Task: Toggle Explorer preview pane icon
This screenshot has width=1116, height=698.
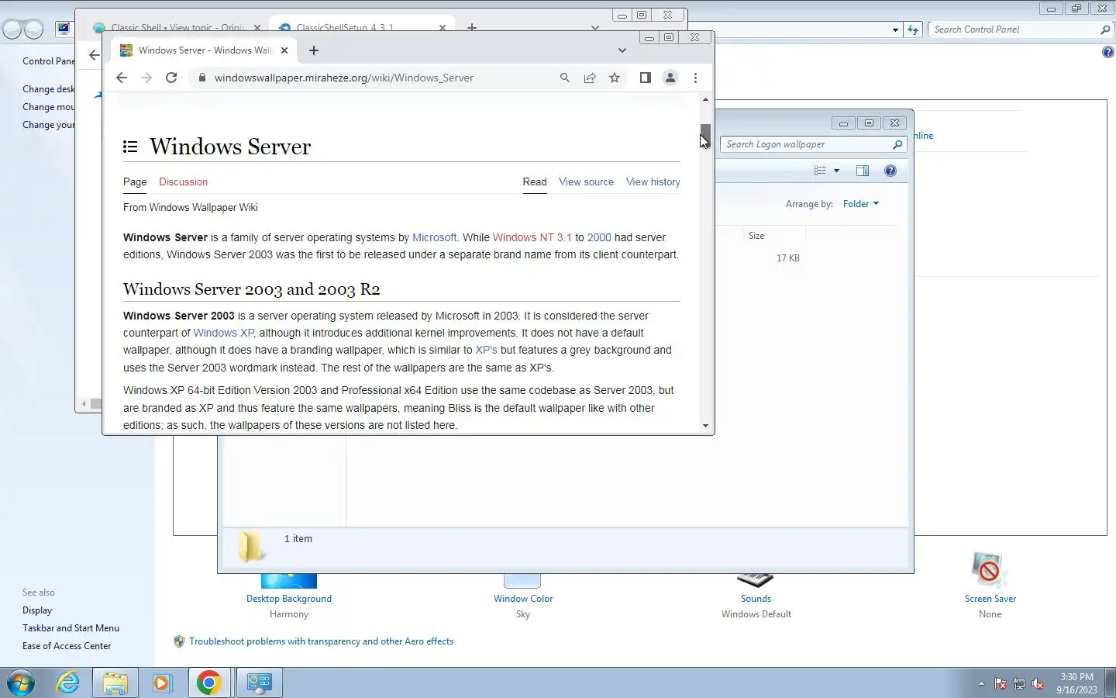Action: coord(863,171)
